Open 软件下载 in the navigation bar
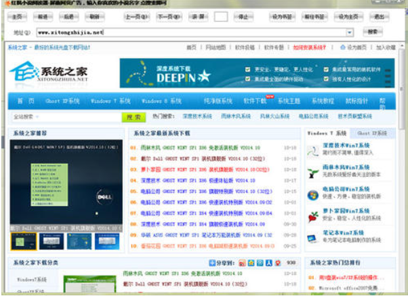Screen dimensions: 408x296 (x=255, y=101)
